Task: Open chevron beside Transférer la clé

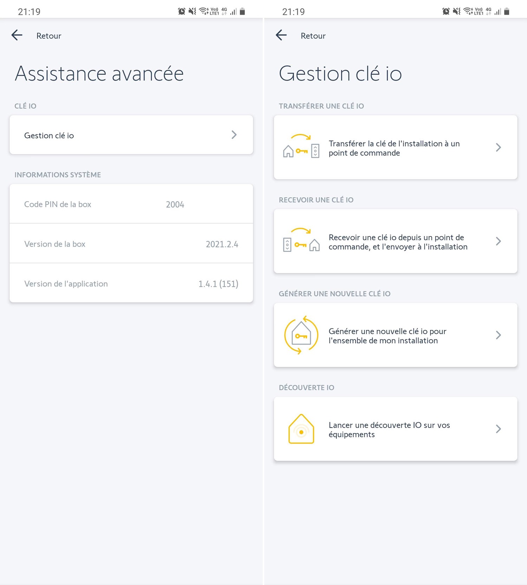Action: tap(498, 147)
